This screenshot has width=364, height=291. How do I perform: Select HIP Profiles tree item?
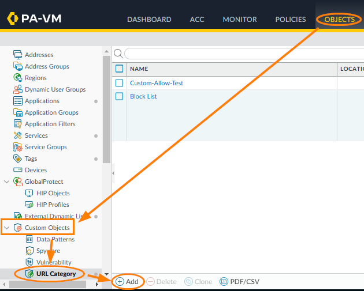(x=53, y=205)
